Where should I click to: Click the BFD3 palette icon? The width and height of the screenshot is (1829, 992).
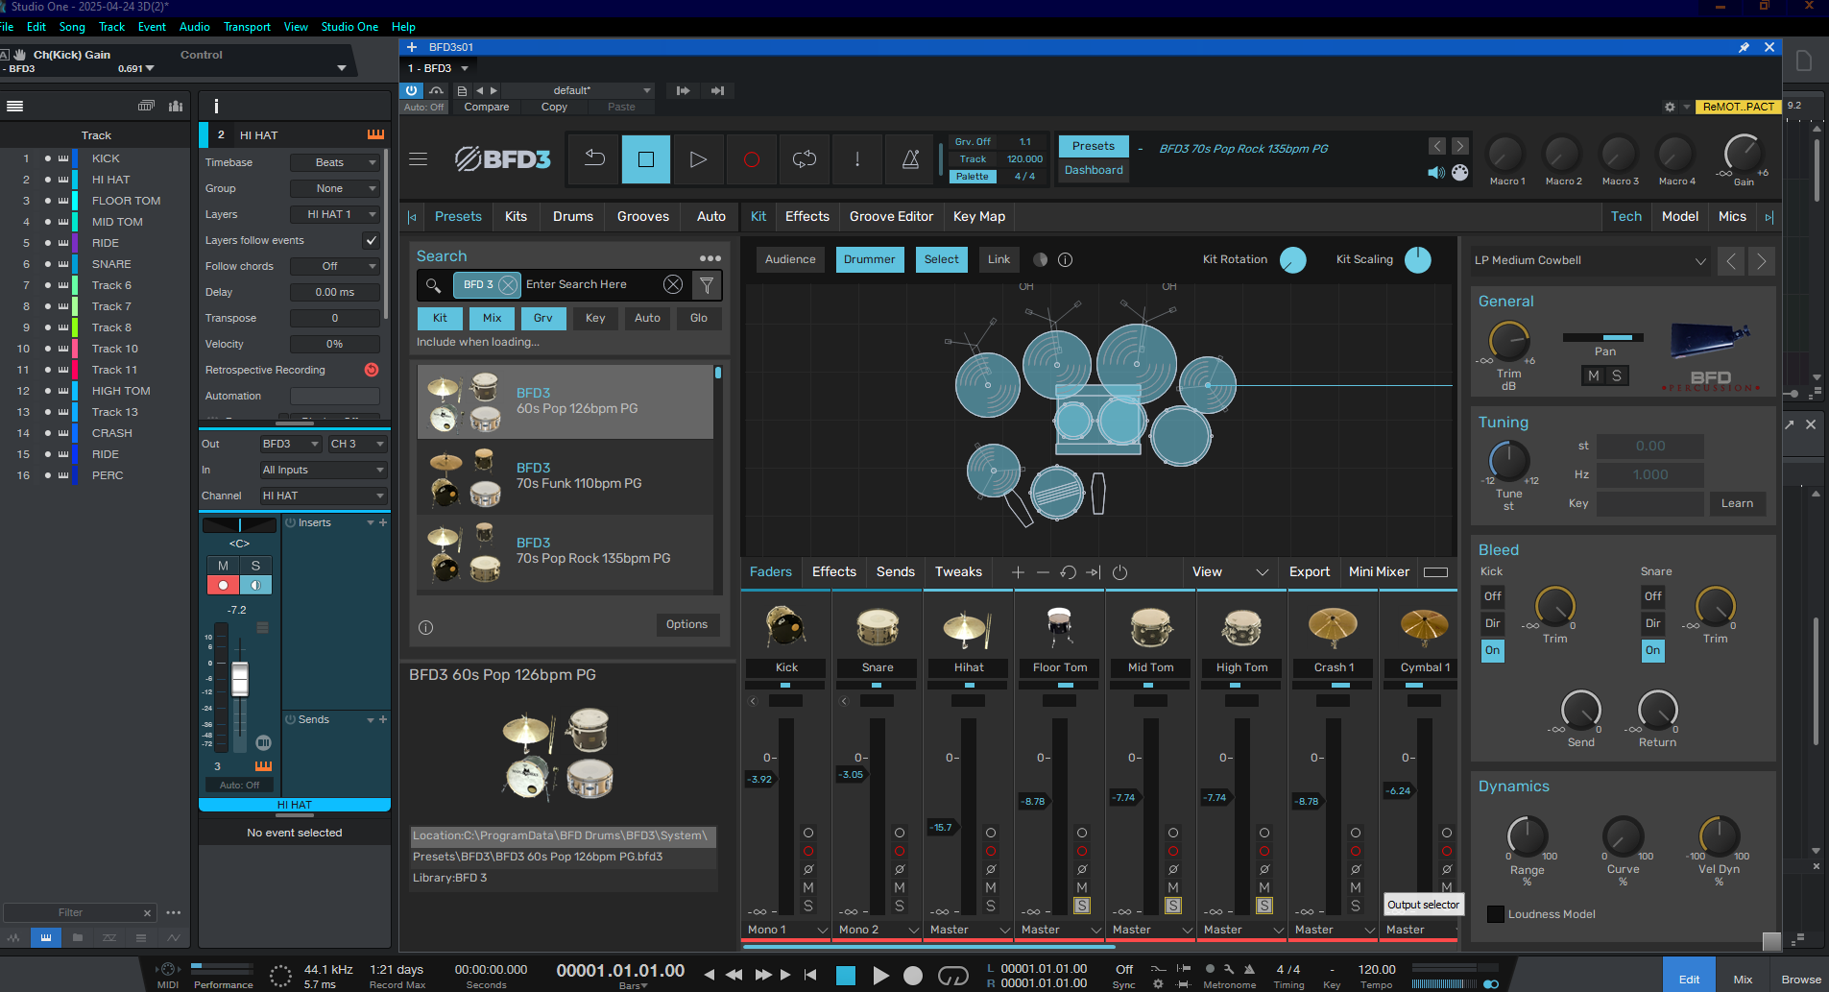pyautogui.click(x=1460, y=173)
